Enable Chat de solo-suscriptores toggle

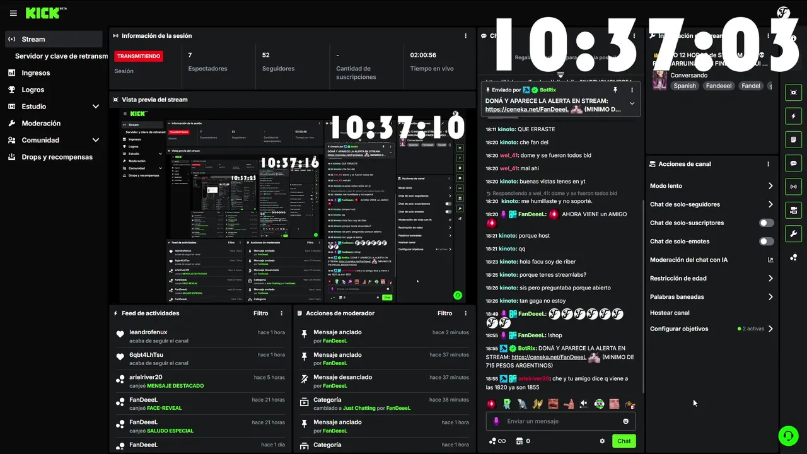(767, 223)
